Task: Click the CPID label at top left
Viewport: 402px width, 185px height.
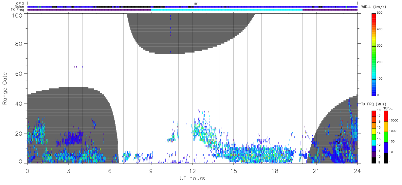Action: coord(20,4)
